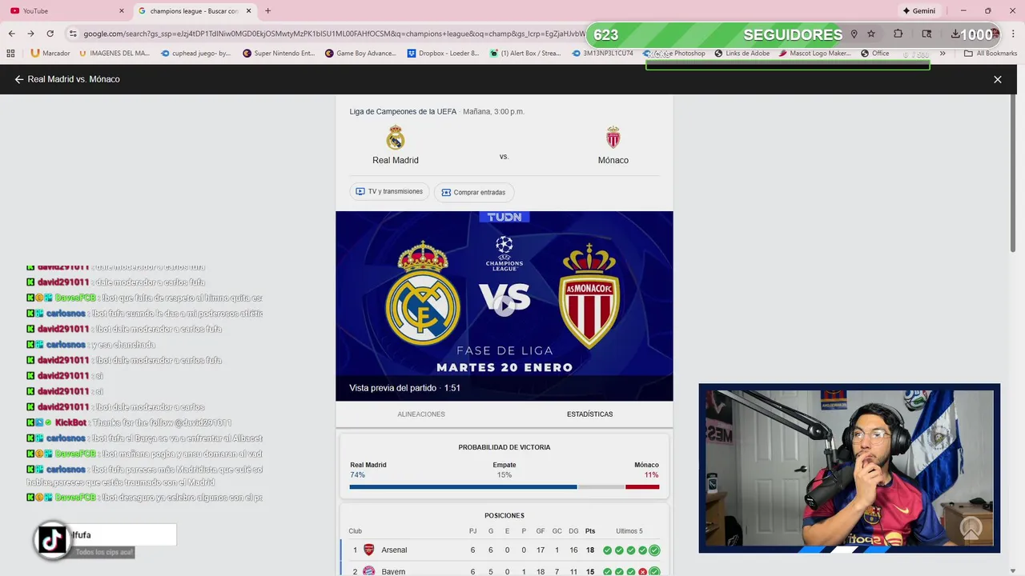1025x576 pixels.
Task: Switch to ALINEACIONES tab
Action: click(x=421, y=414)
